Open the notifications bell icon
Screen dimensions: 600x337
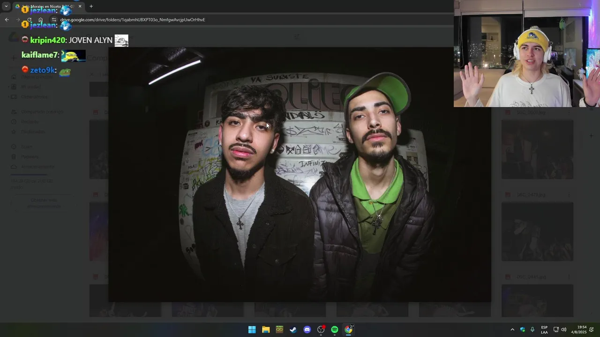pyautogui.click(x=592, y=330)
